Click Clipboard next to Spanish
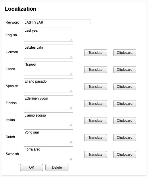 click(x=124, y=87)
